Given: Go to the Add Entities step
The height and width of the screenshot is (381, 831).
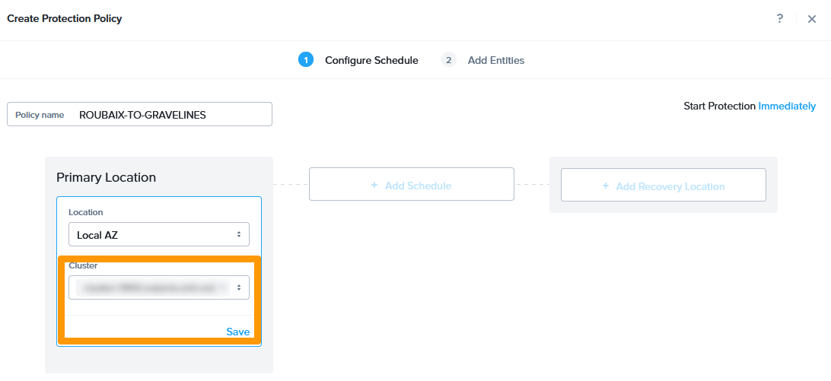Looking at the screenshot, I should [x=496, y=60].
